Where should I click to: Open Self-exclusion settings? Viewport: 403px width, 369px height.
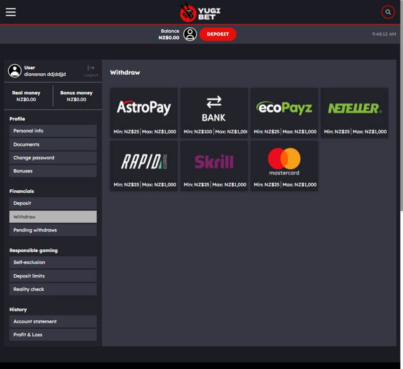click(x=53, y=263)
